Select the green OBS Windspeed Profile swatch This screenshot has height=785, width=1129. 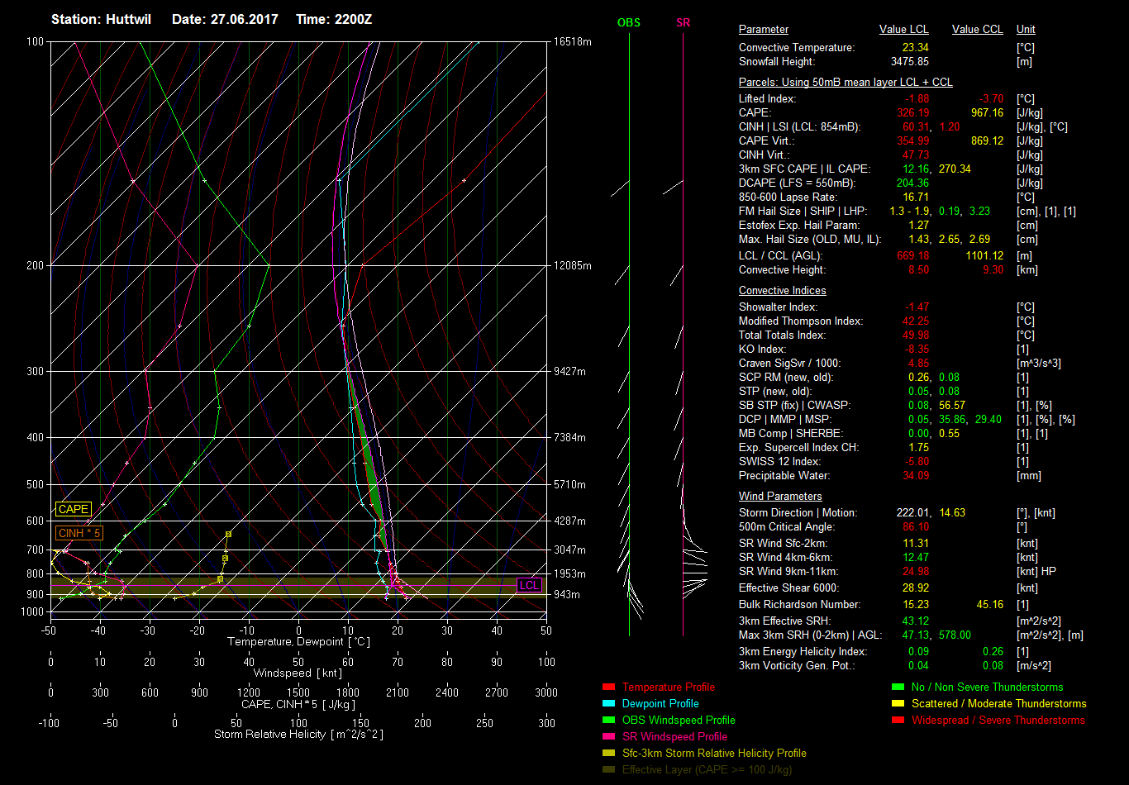pyautogui.click(x=608, y=721)
